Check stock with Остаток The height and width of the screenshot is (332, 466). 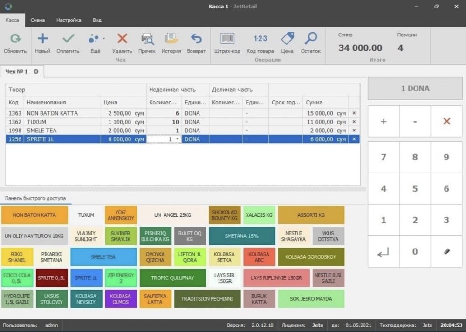pos(310,43)
